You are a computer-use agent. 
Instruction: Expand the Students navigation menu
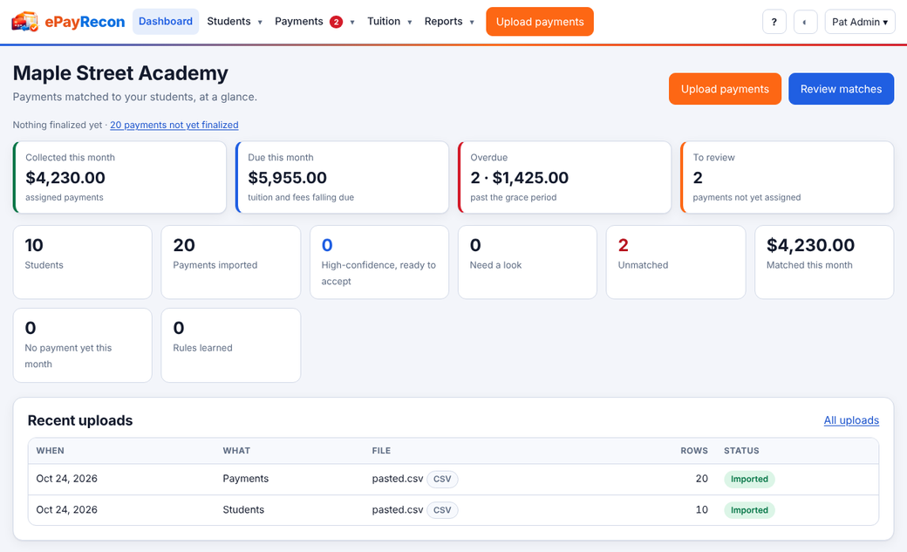pos(235,22)
